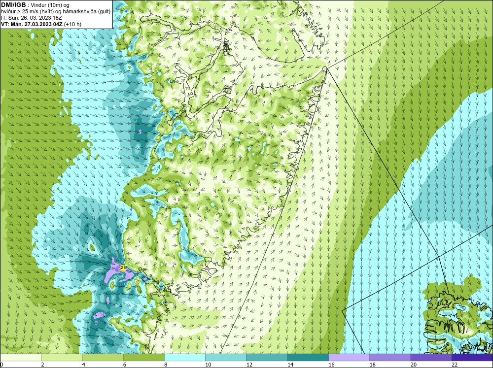This screenshot has height=368, width=493.
Task: Click the scale label 14
Action: (290, 365)
